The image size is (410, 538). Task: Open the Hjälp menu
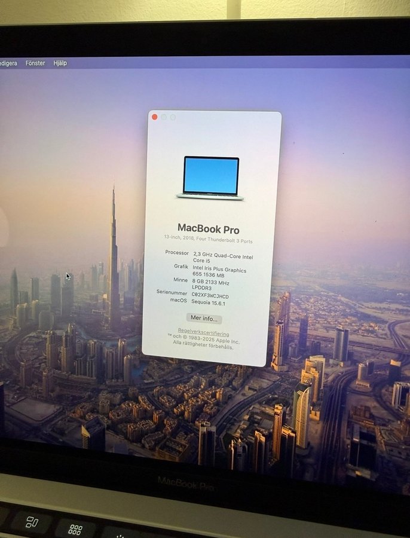60,63
